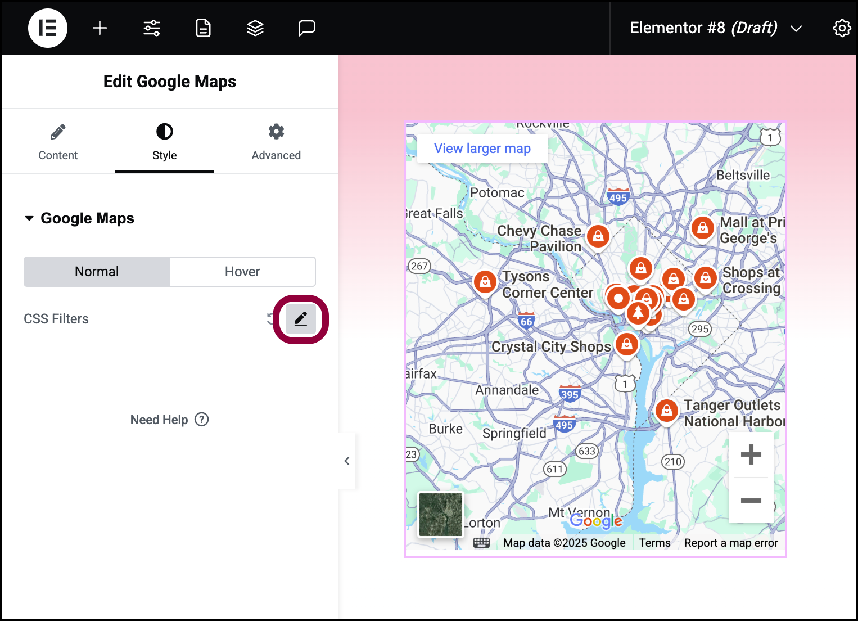
Task: Switch to the Content tab
Action: tap(58, 142)
